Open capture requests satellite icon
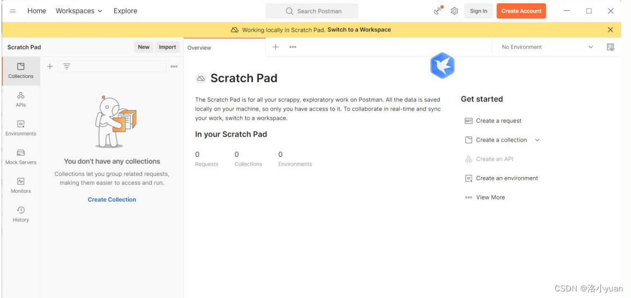 point(438,10)
